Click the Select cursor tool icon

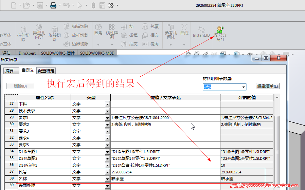(x=79, y=5)
